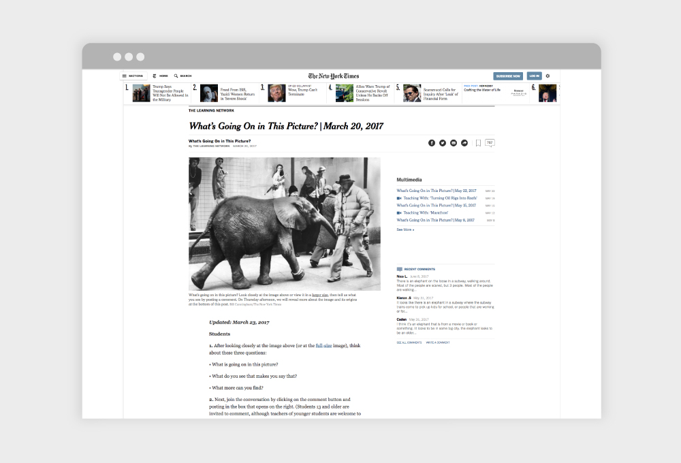Open the 'full-size' image link
This screenshot has width=681, height=463.
point(323,346)
